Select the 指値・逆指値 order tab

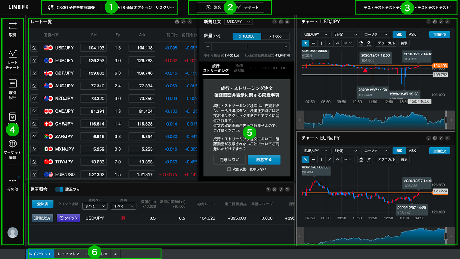pos(239,68)
